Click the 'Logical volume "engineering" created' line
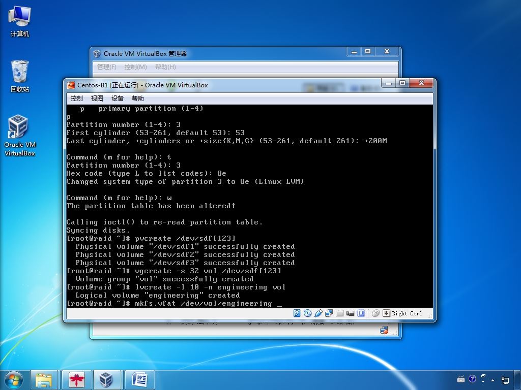 tap(158, 295)
